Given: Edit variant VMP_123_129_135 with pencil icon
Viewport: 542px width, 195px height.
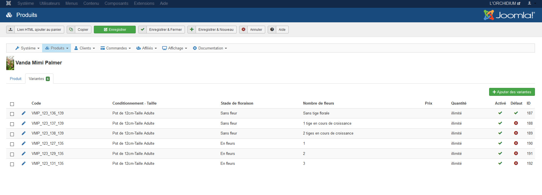Looking at the screenshot, I should (23, 153).
